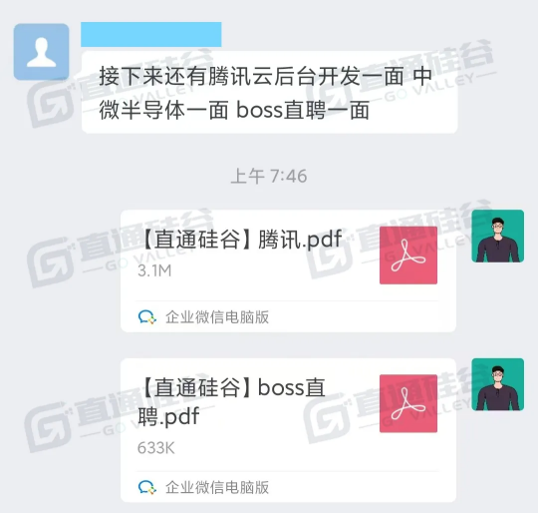Select the boss直聘一面 text in the chat bubble

point(303,111)
